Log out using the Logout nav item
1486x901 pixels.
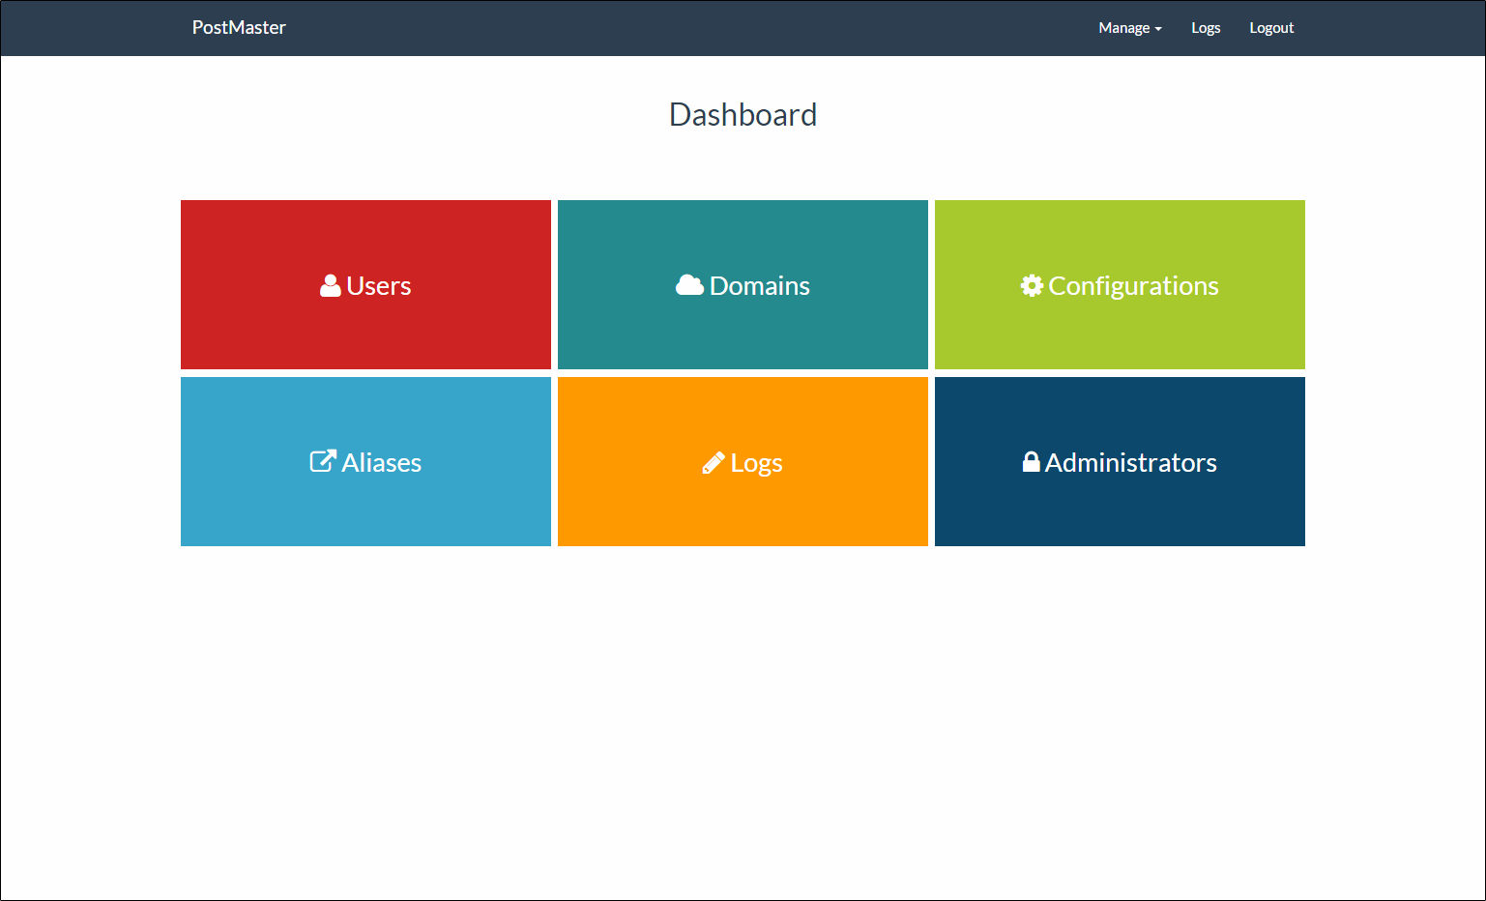point(1270,28)
